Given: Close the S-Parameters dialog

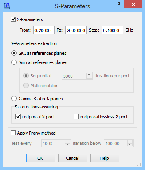Looking at the screenshot, I should click(133, 5).
